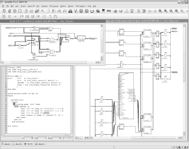
Task: Switch to the alu.srm tab
Action: [x=40, y=144]
